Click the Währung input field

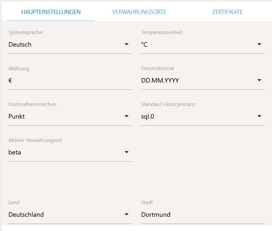[x=70, y=81]
